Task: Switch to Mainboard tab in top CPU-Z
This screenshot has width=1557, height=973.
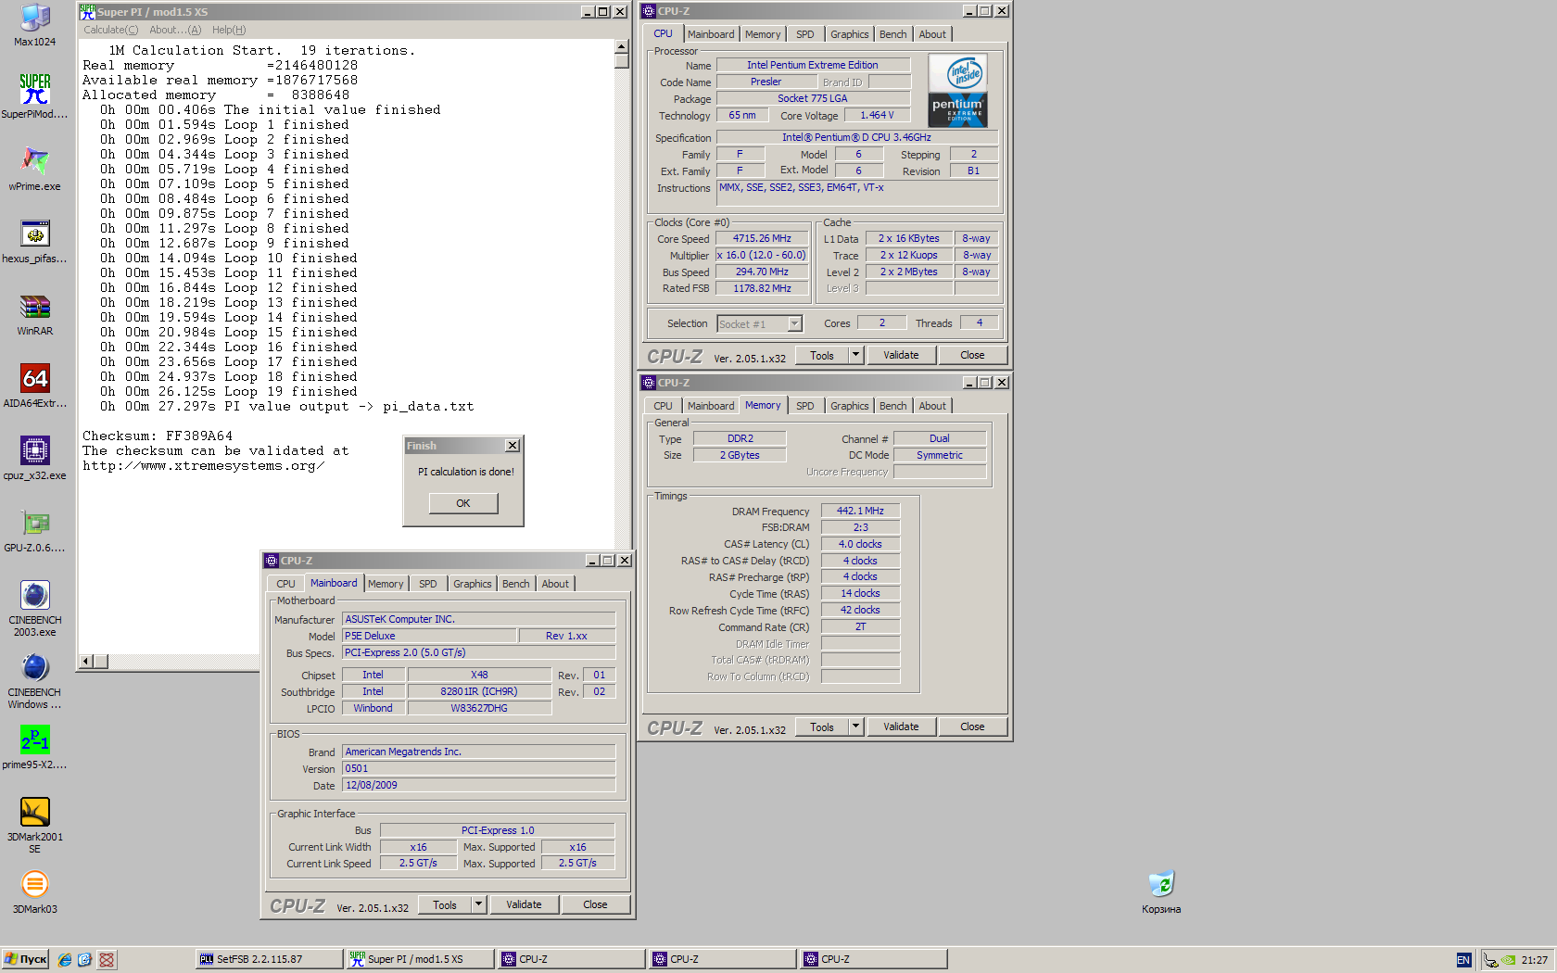Action: (711, 34)
